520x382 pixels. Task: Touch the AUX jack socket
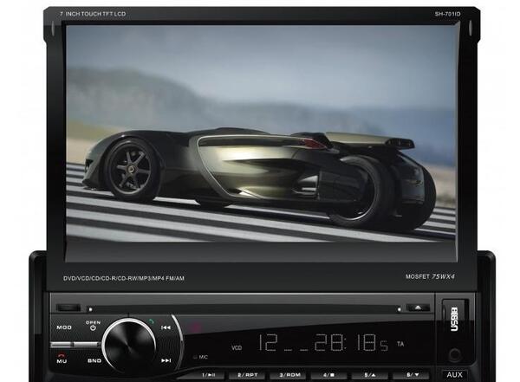coord(455,355)
